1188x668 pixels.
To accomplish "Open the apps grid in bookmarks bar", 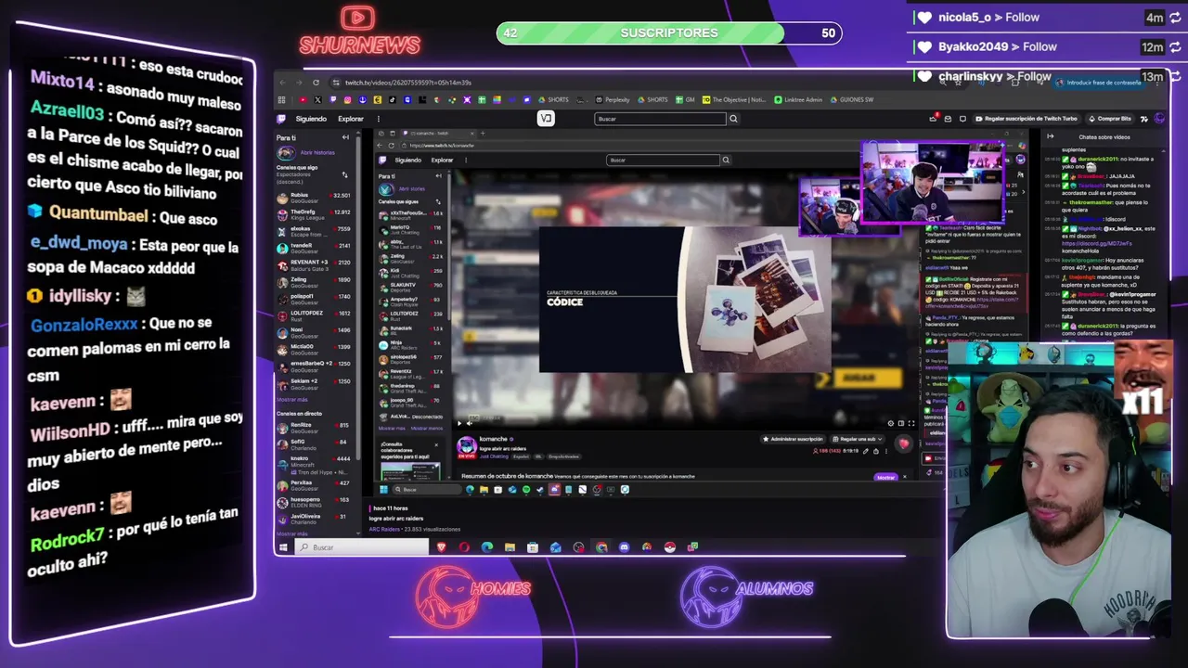I will tap(282, 100).
